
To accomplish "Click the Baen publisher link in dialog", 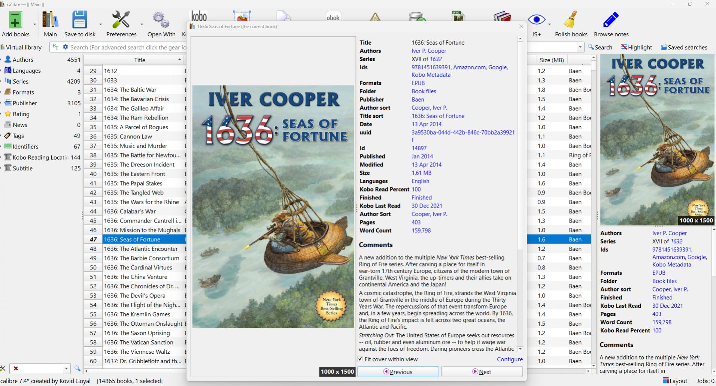I will (418, 100).
